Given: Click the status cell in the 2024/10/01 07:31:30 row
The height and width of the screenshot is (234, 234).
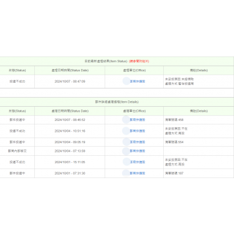Looking at the screenshot, I should (x=17, y=174).
